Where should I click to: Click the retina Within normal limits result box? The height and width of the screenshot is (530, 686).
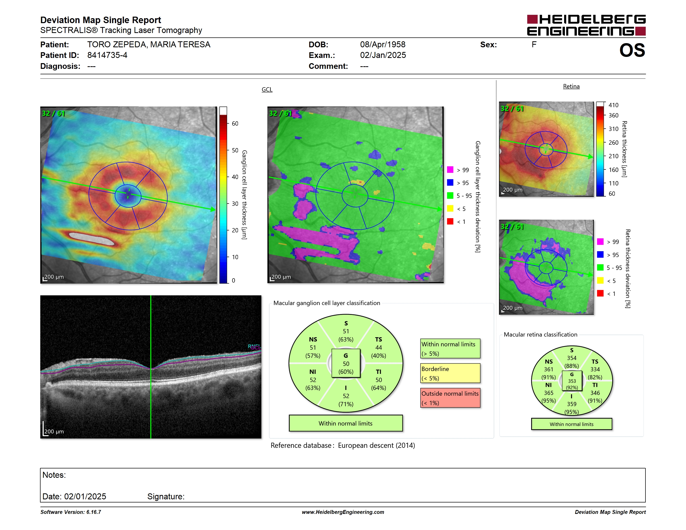571,424
